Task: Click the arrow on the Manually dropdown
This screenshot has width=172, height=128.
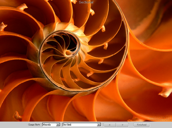Action: (58, 125)
